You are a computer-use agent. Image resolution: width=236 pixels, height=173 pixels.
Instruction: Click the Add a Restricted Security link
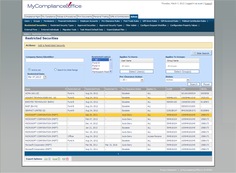coord(51,45)
